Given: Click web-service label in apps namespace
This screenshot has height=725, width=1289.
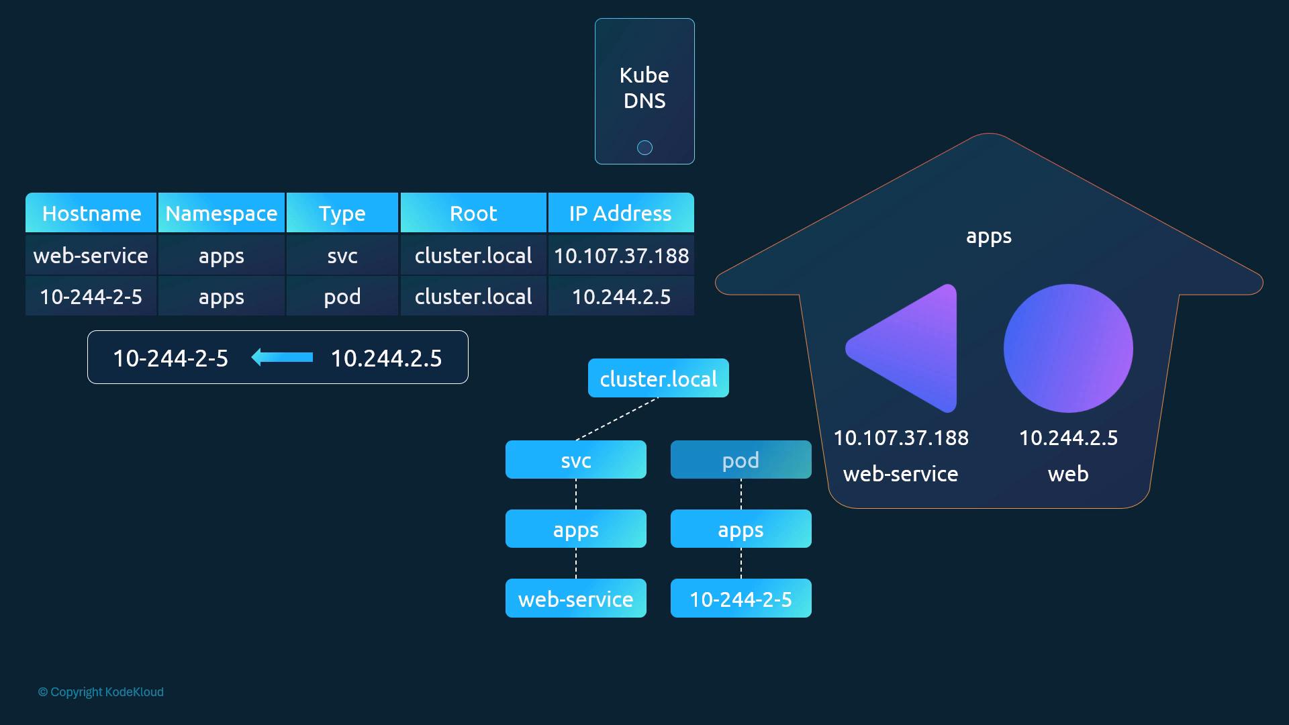Looking at the screenshot, I should (901, 474).
